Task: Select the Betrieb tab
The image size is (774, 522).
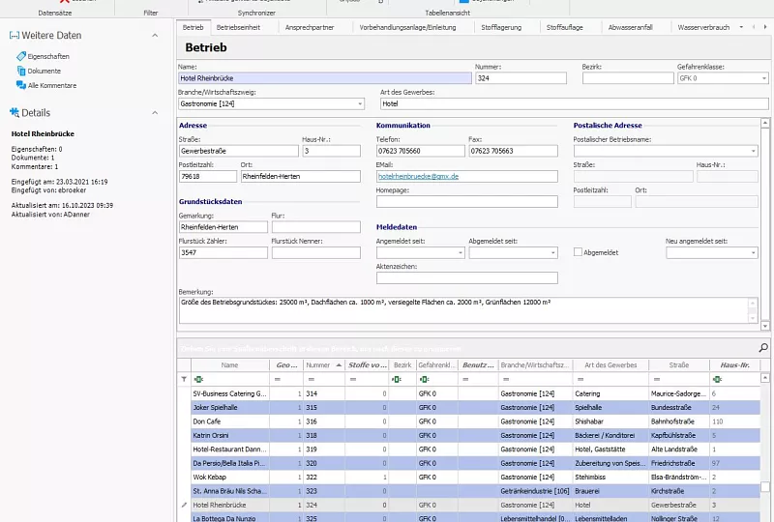Action: (x=193, y=27)
